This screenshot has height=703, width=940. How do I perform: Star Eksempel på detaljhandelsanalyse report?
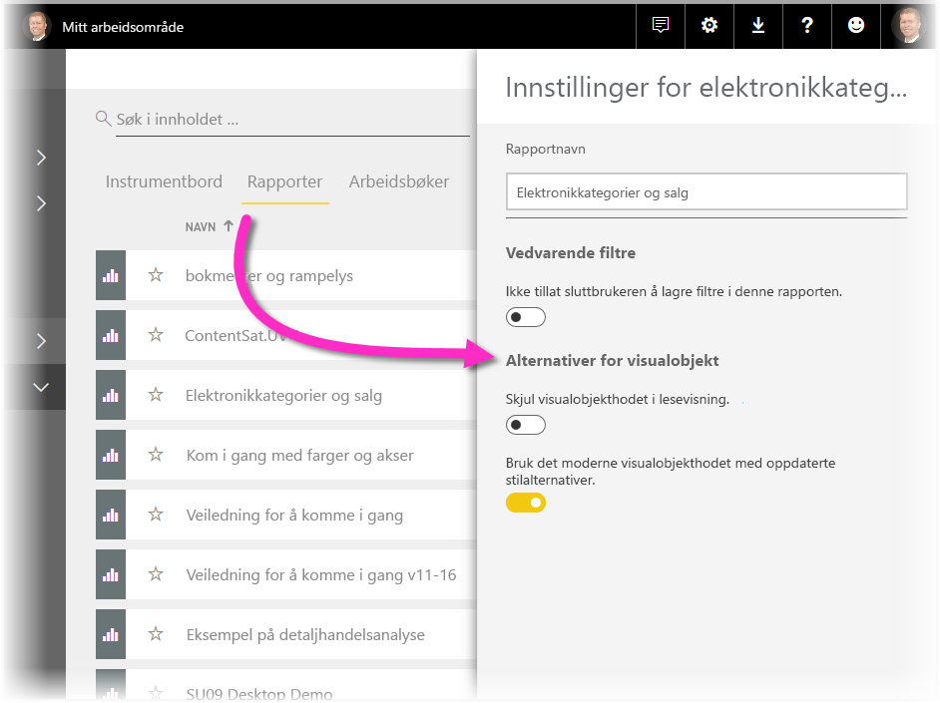pos(156,634)
